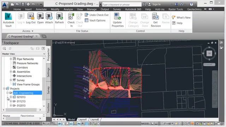
Task: Switch to the Settings toolspace tab
Action: pyautogui.click(x=48, y=72)
